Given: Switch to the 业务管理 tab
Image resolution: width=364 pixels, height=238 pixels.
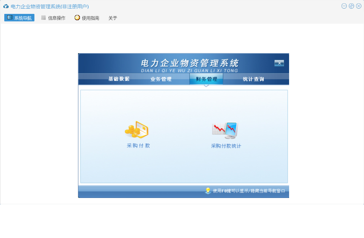Looking at the screenshot, I should [x=161, y=79].
